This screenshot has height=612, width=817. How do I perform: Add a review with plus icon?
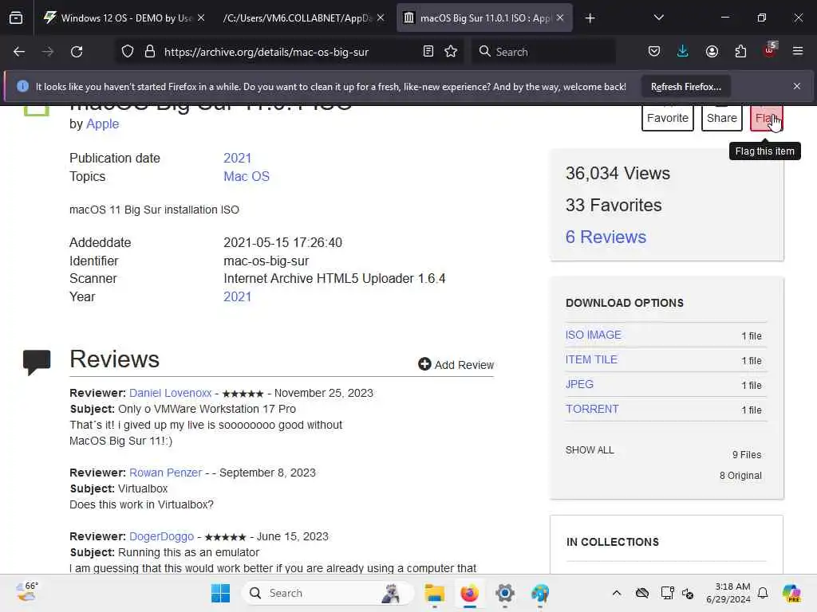(x=456, y=364)
